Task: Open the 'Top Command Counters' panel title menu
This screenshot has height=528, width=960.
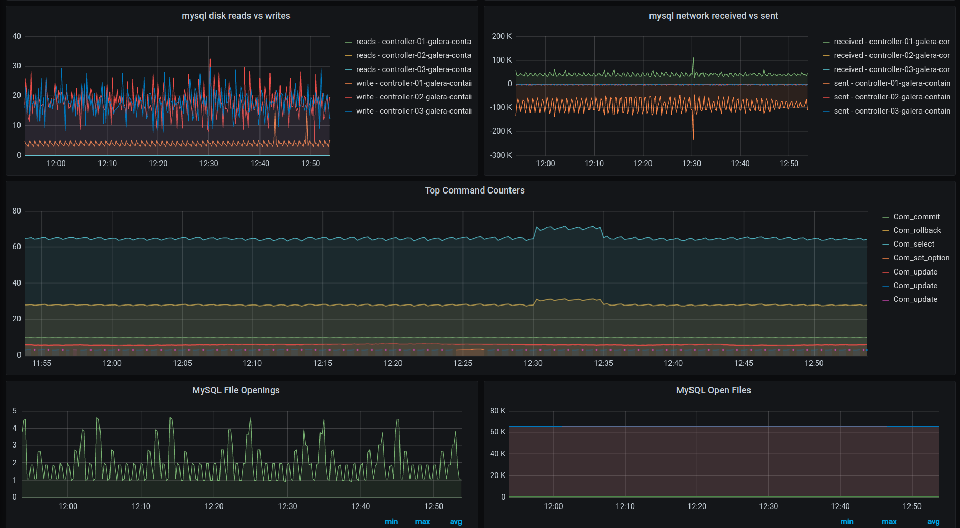Action: pyautogui.click(x=475, y=190)
